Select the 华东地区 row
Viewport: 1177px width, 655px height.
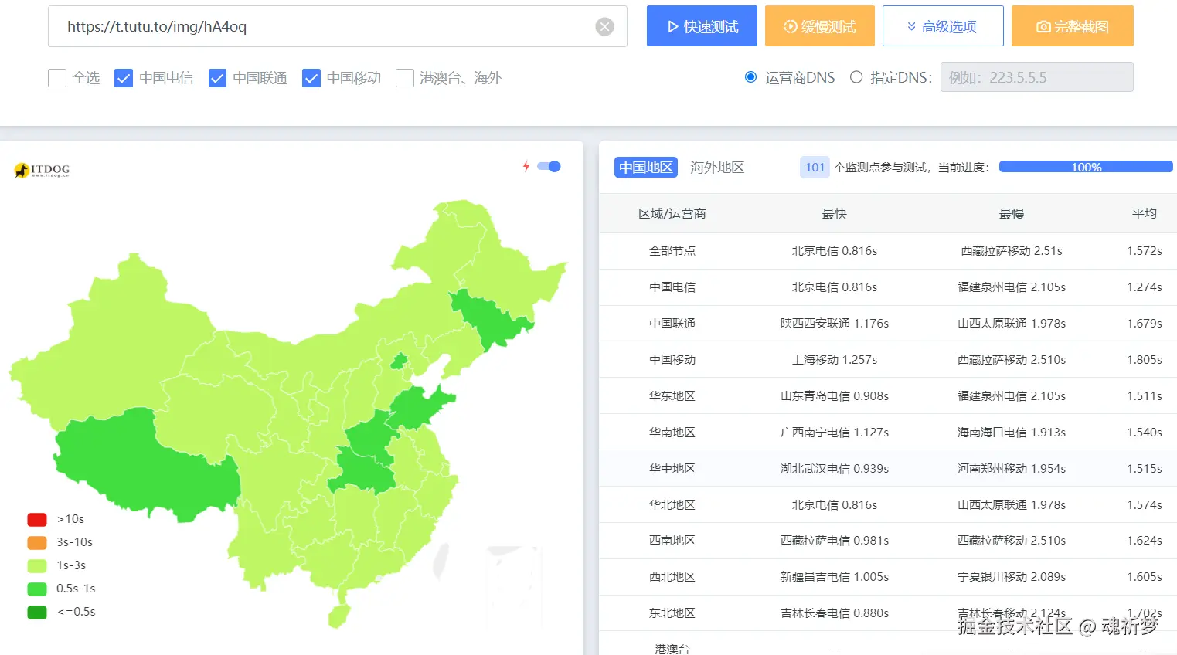pos(888,396)
